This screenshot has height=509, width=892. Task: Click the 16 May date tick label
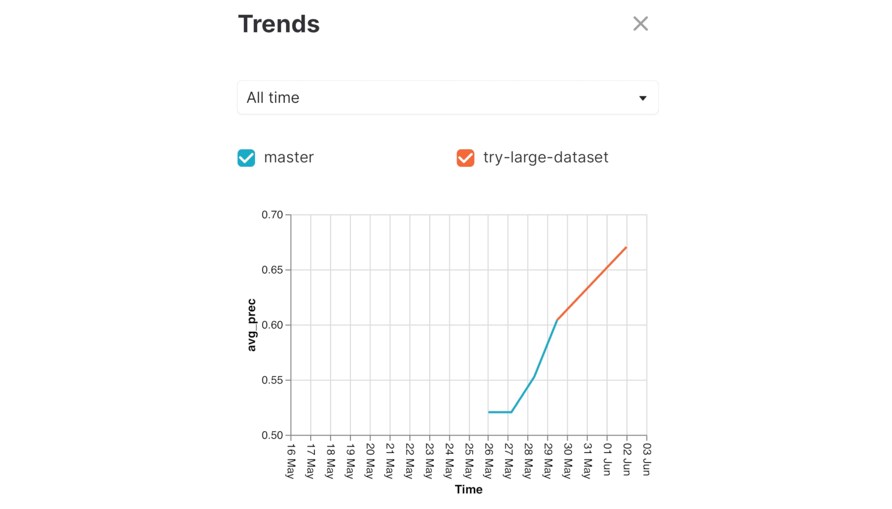pyautogui.click(x=291, y=461)
